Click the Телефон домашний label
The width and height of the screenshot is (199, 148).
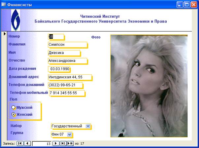pos(26,85)
